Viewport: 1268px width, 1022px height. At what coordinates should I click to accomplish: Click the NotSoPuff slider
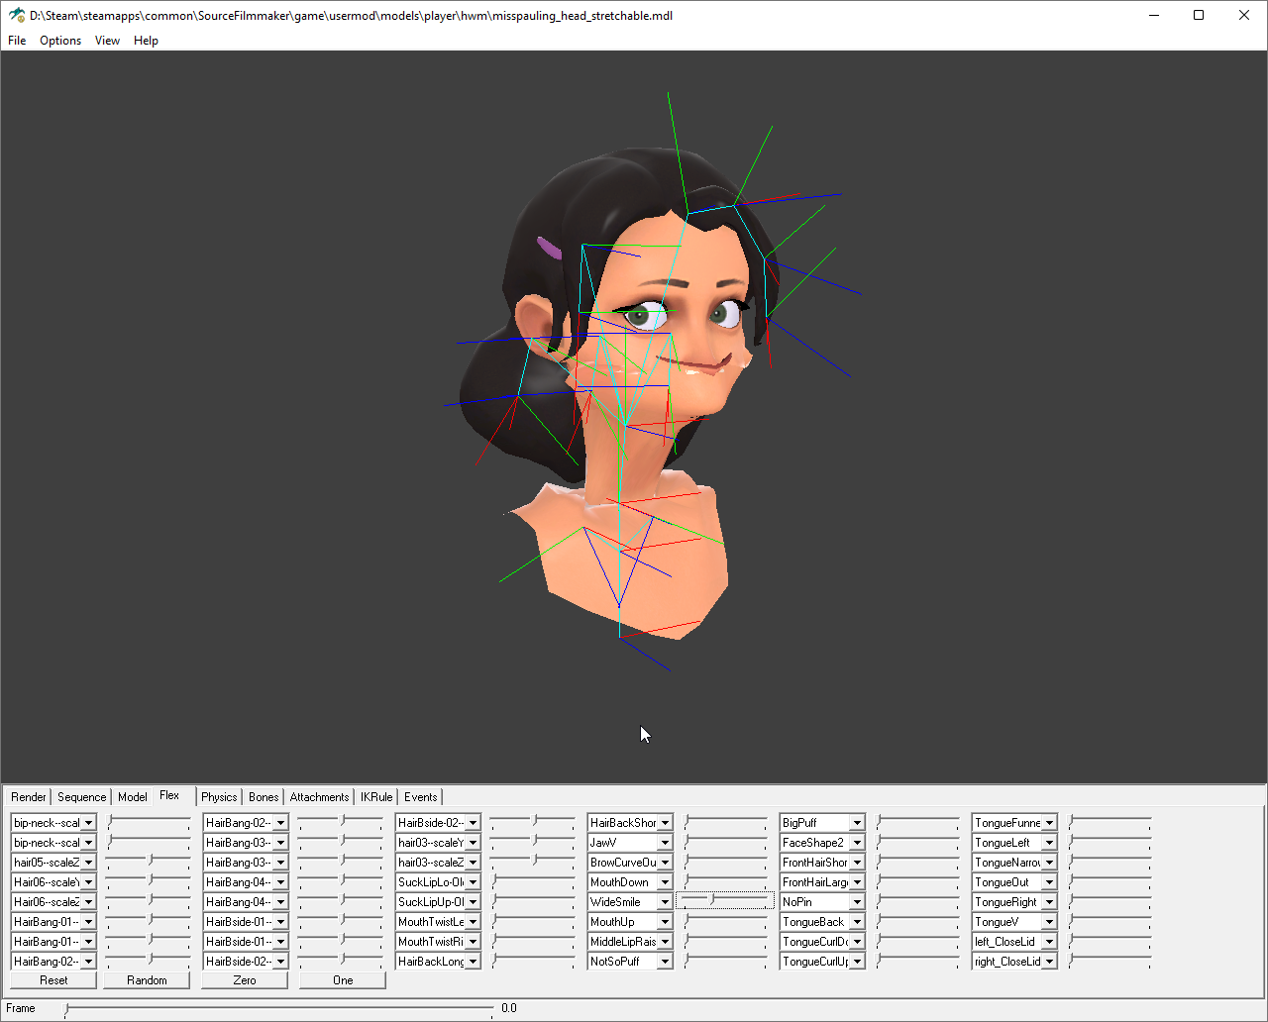point(725,961)
